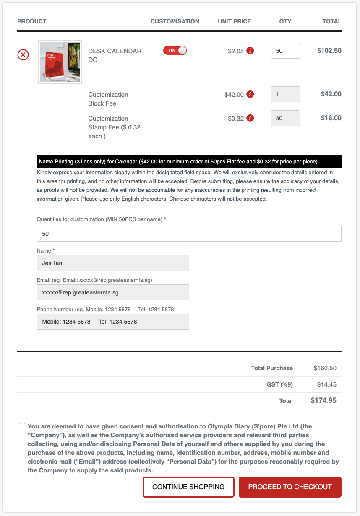
Task: Click the Customization Stamp Fee quantity box
Action: (x=285, y=118)
